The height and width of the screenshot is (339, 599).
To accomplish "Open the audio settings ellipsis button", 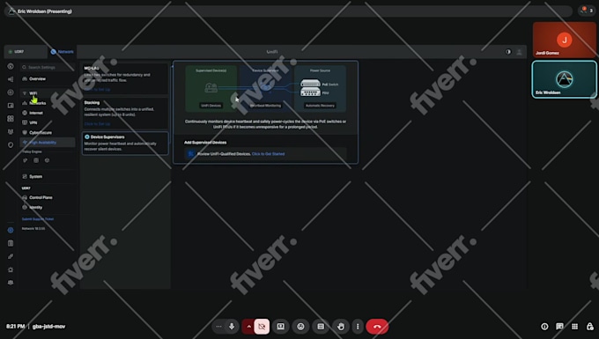I will 218,327.
